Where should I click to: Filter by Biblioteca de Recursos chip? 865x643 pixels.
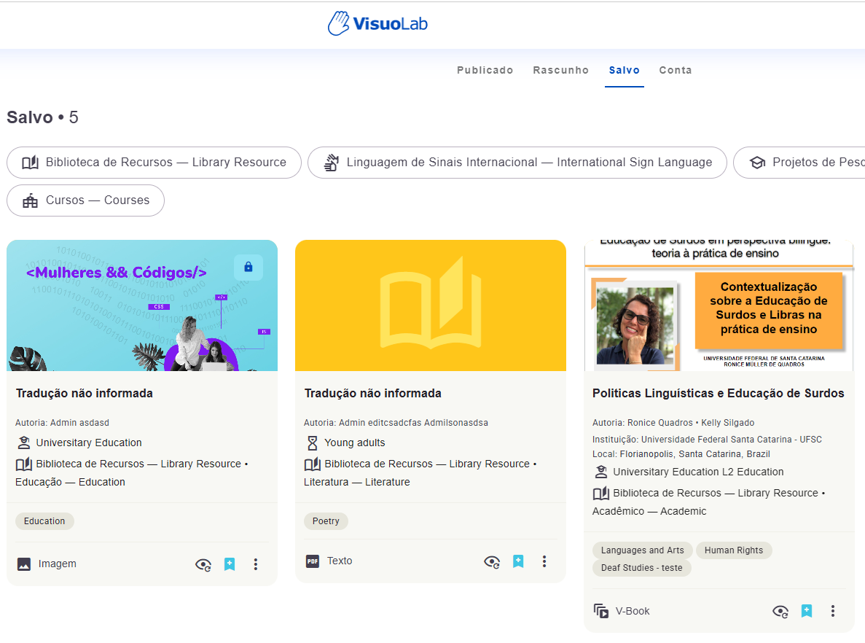[x=154, y=163]
